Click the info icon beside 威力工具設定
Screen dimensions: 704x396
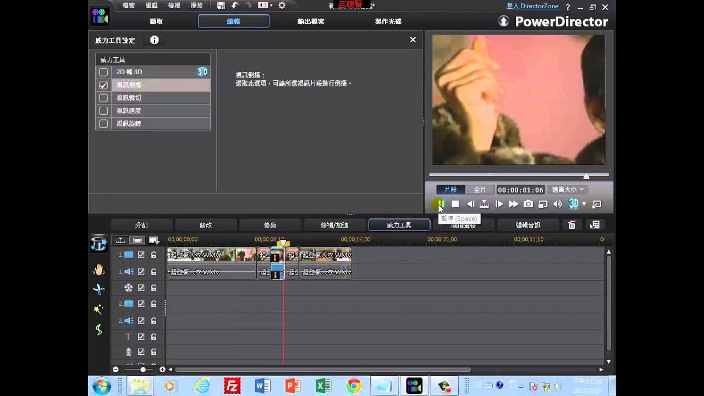click(155, 40)
